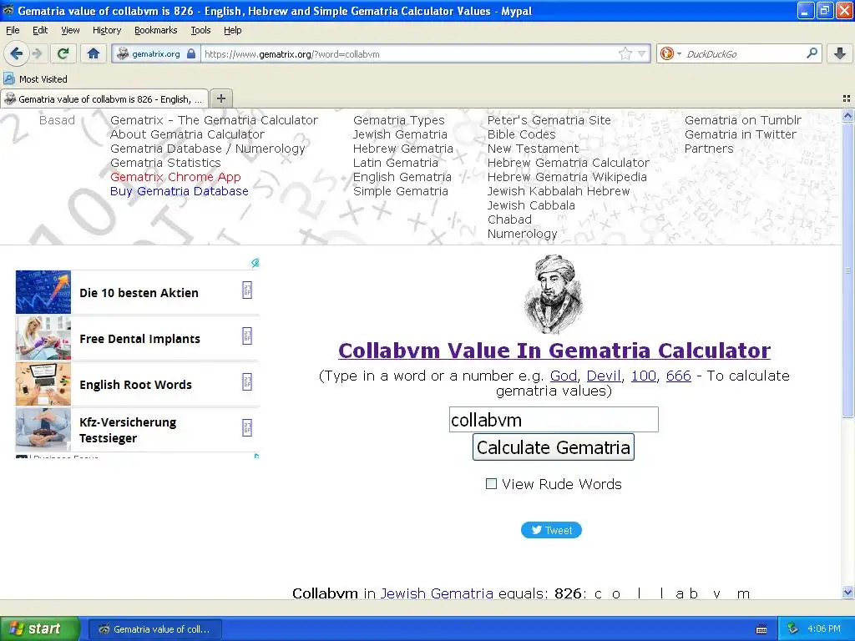The image size is (855, 641).
Task: Open the Hebrew Gematria link
Action: (403, 149)
